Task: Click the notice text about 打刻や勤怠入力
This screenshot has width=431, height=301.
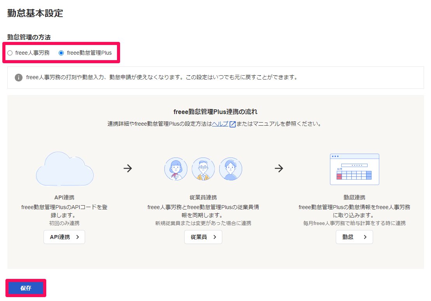Action: [162, 77]
